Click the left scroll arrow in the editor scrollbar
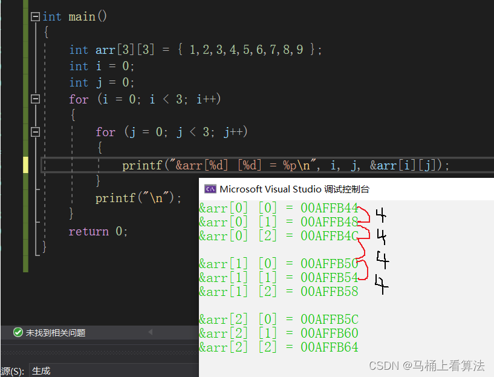The image size is (494, 377). (x=149, y=333)
